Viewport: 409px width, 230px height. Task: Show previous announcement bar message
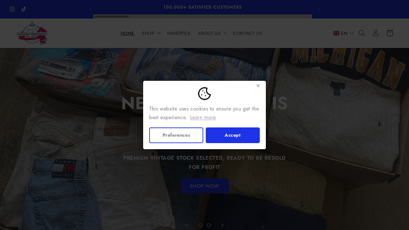tap(90, 9)
